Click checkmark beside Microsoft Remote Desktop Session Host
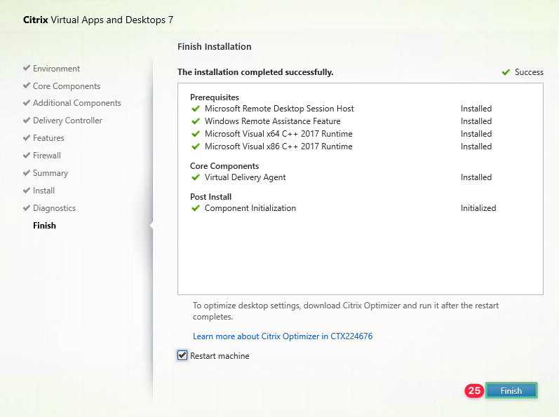Screen dimensions: 559x417 click(196, 109)
